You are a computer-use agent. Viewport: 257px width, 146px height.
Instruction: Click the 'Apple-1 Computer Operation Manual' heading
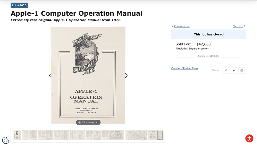77,13
